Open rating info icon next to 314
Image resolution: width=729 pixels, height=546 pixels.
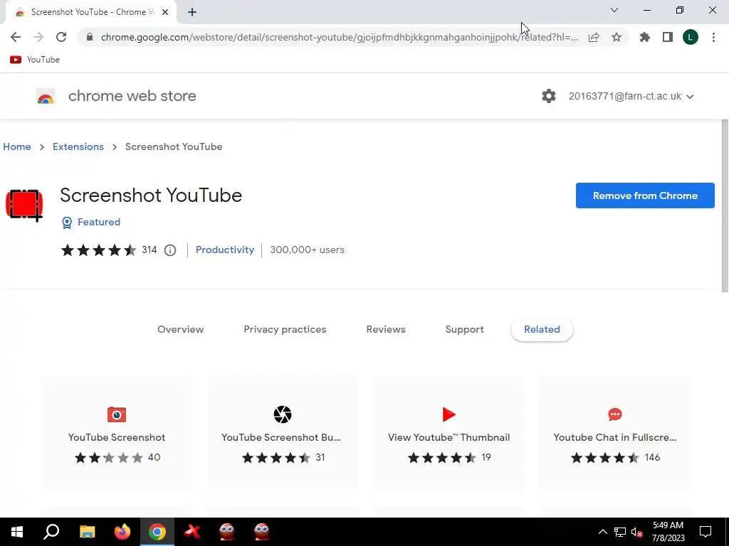point(170,250)
